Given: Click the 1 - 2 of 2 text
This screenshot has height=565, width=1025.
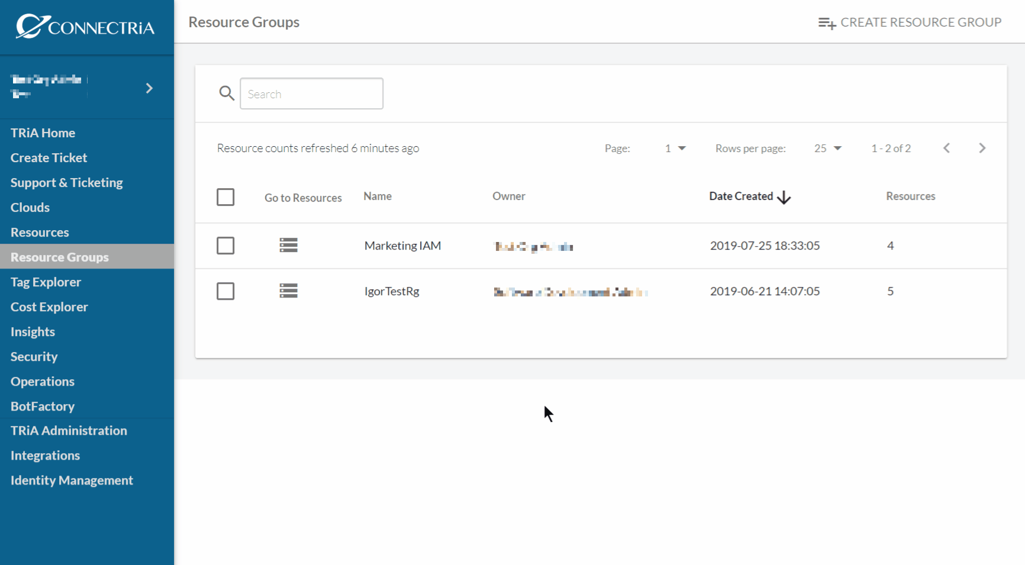Looking at the screenshot, I should click(x=891, y=148).
